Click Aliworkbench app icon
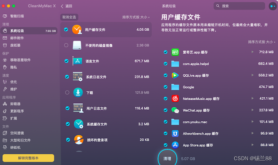Image resolution: width=278 pixels, height=165 pixels. (x=175, y=134)
